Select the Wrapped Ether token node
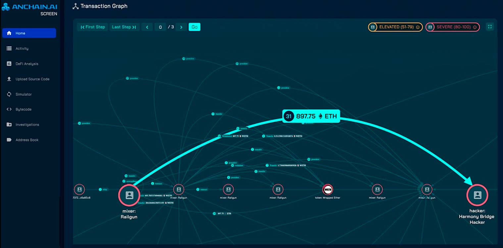 coord(327,189)
